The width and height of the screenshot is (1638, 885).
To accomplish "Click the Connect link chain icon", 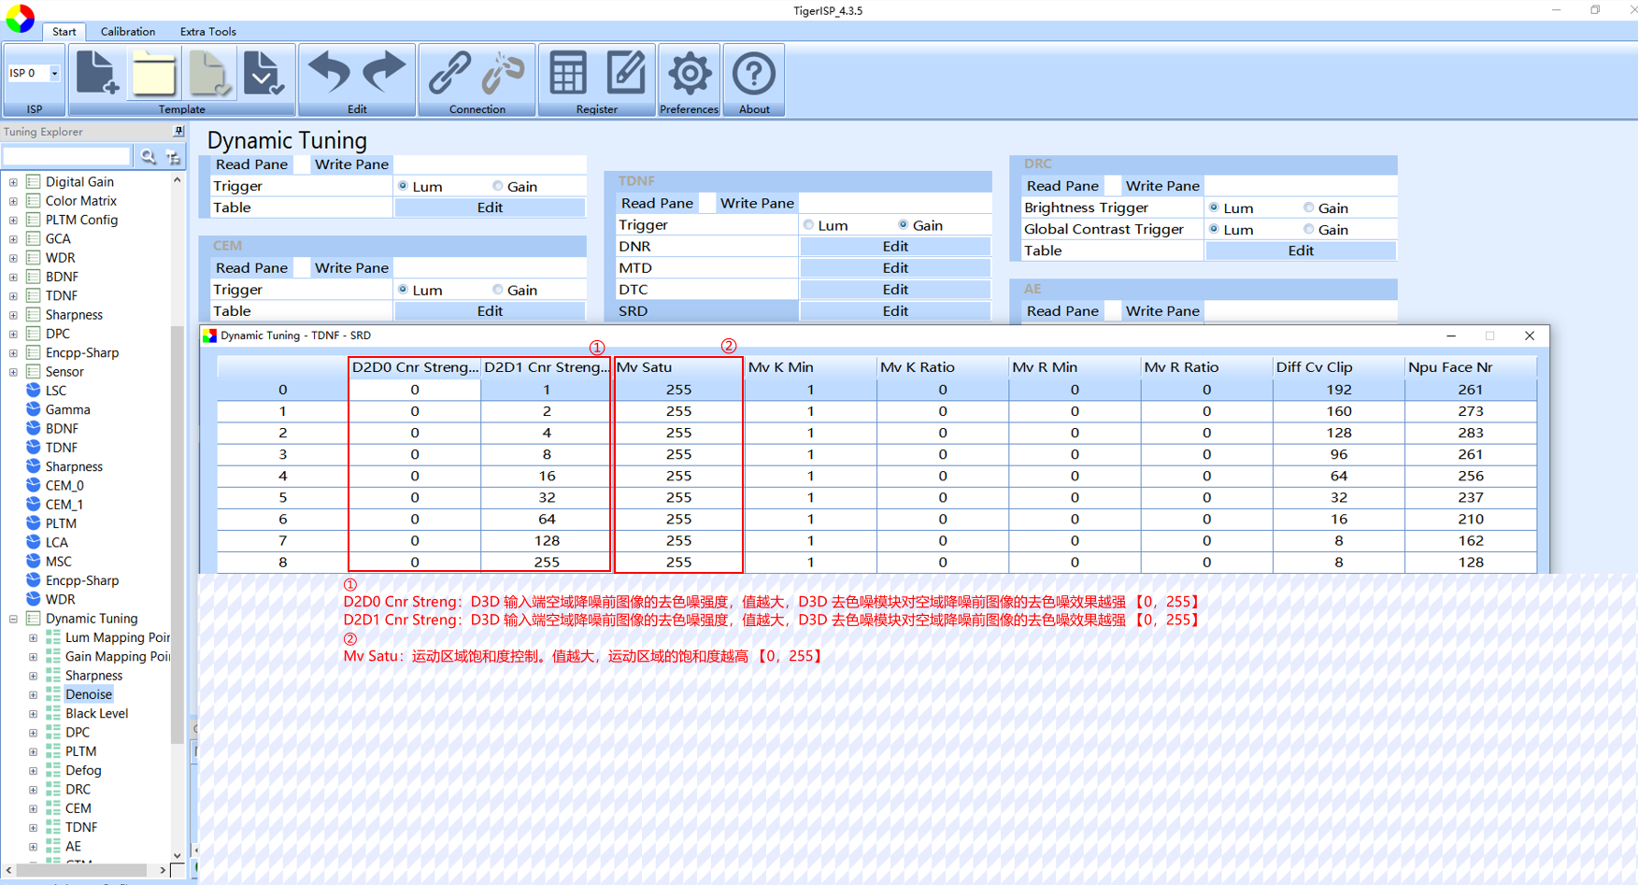I will tap(449, 73).
